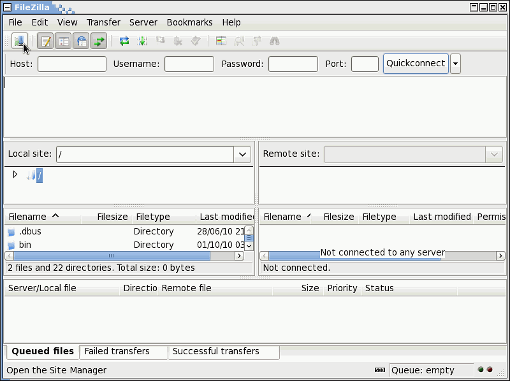Click the reconnect to last server icon
This screenshot has width=510, height=381.
(x=196, y=41)
